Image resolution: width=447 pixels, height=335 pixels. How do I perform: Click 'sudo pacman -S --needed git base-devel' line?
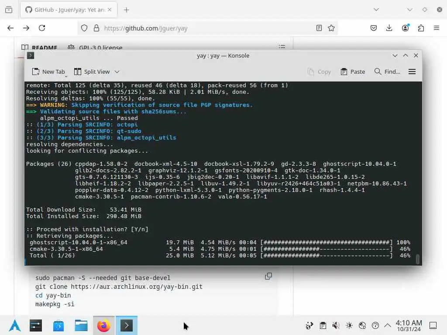pos(103,278)
